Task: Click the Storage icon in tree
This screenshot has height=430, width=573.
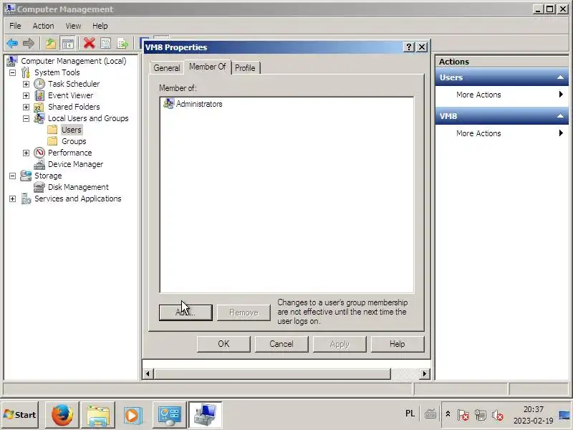Action: [x=26, y=176]
